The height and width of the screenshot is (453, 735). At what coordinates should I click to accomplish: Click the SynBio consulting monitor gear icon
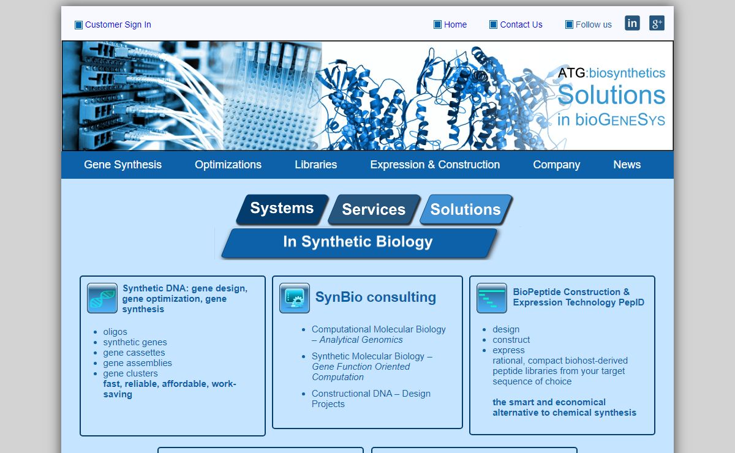coord(295,298)
